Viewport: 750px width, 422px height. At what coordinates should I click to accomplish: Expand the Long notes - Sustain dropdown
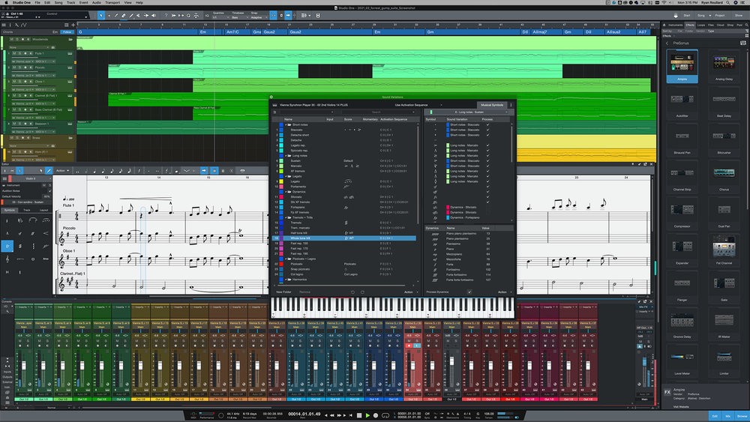coord(469,112)
